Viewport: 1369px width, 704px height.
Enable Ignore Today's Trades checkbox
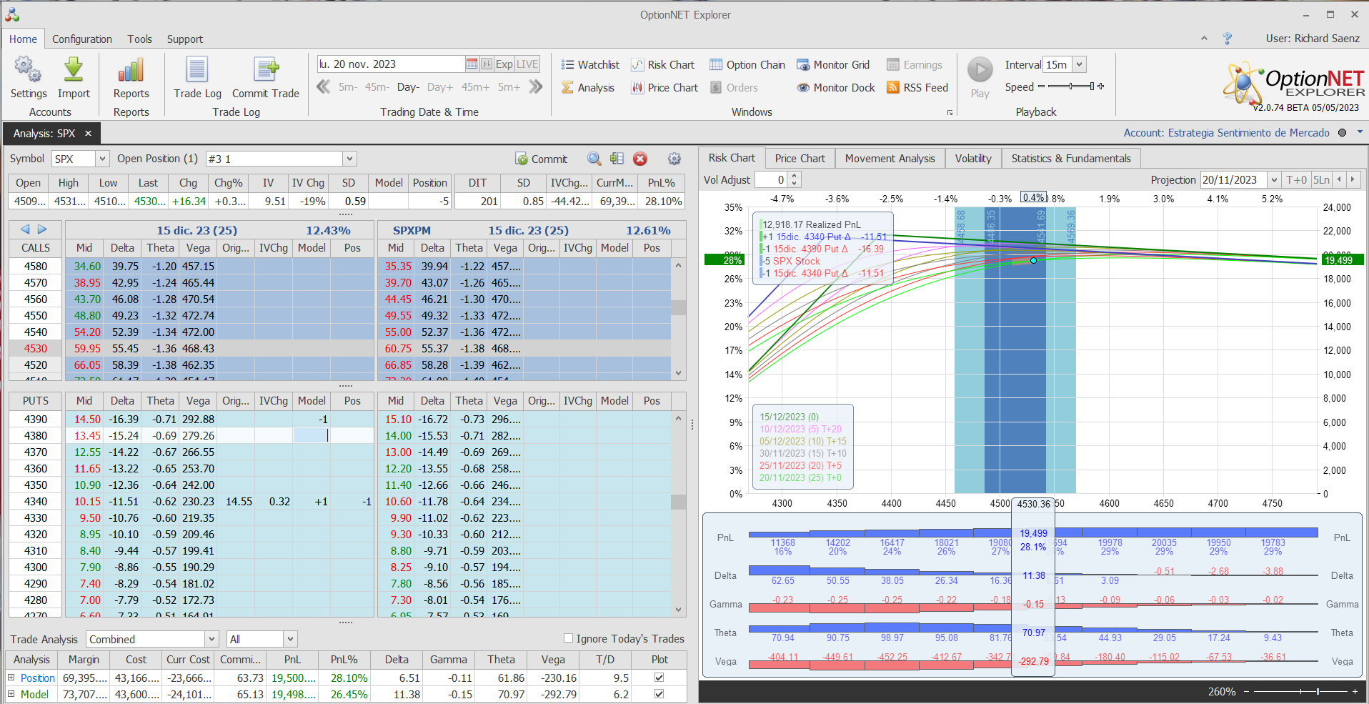point(569,638)
